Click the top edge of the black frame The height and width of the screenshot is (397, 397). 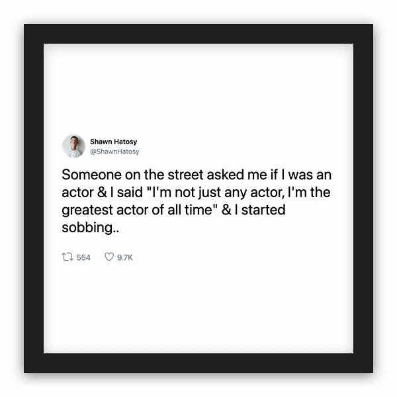(198, 34)
